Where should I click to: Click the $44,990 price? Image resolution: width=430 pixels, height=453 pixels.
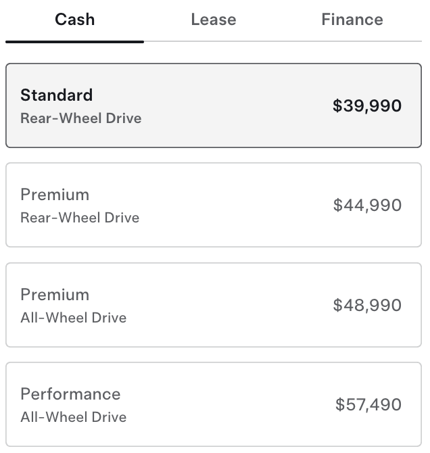[367, 206]
